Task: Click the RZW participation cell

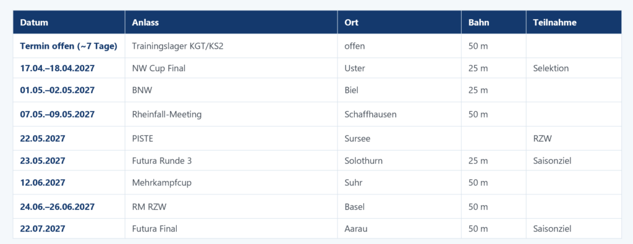Action: coord(574,138)
